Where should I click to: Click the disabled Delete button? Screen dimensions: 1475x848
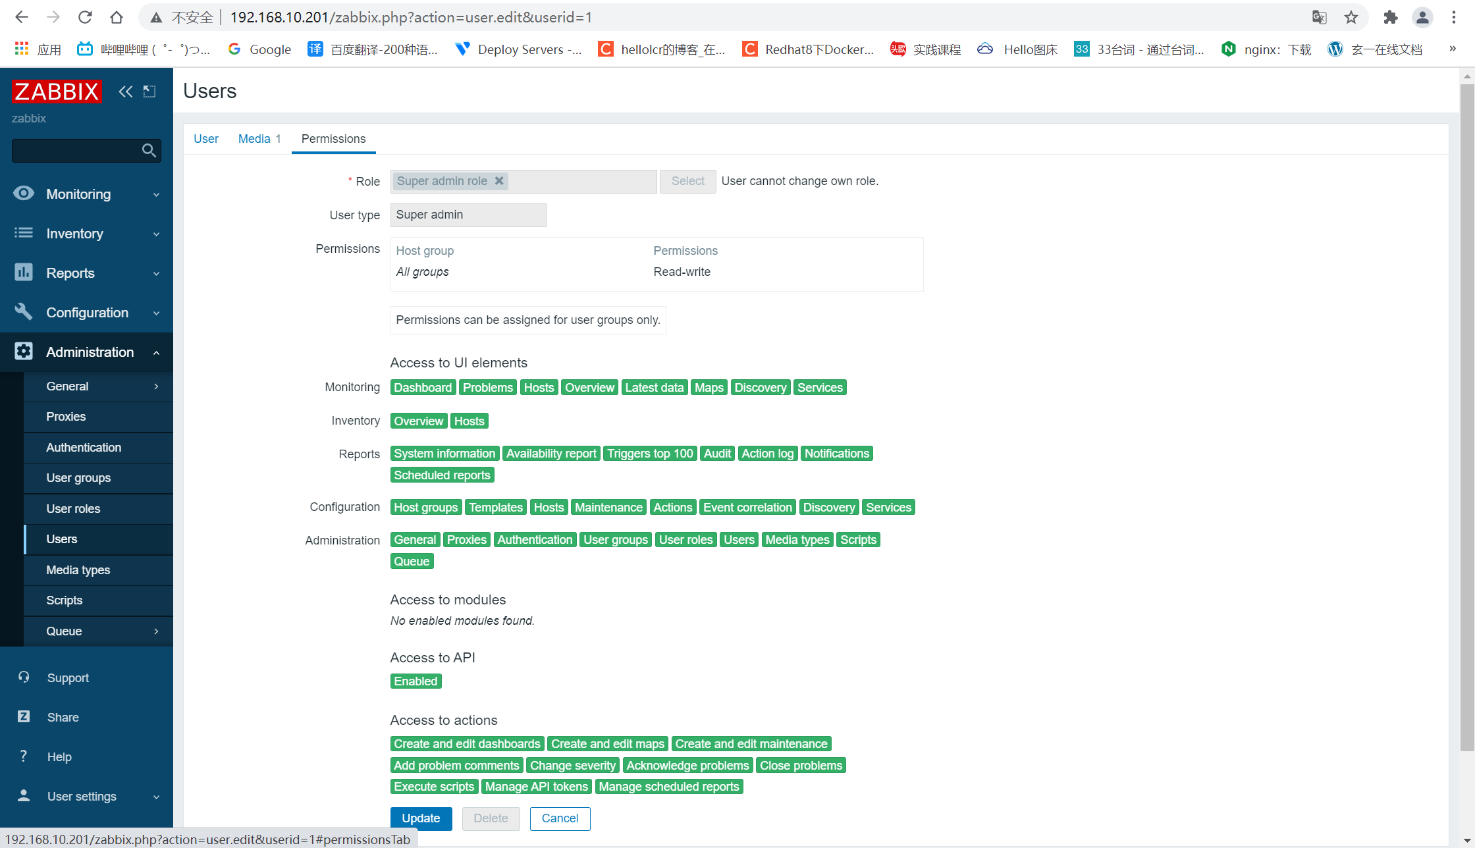tap(491, 818)
